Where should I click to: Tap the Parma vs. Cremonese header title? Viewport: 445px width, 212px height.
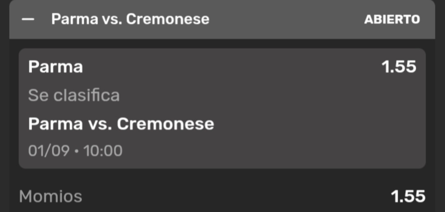tap(130, 19)
